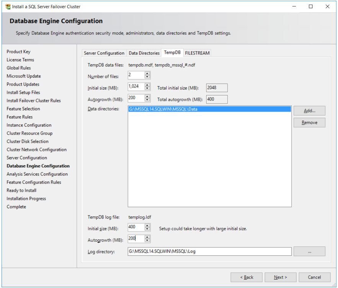Screen dimensions: 338x288
Task: Decrease TempDB data Initial size spinner
Action: [x=147, y=89]
